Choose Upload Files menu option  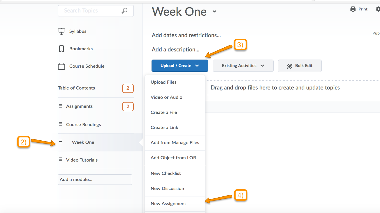click(163, 82)
